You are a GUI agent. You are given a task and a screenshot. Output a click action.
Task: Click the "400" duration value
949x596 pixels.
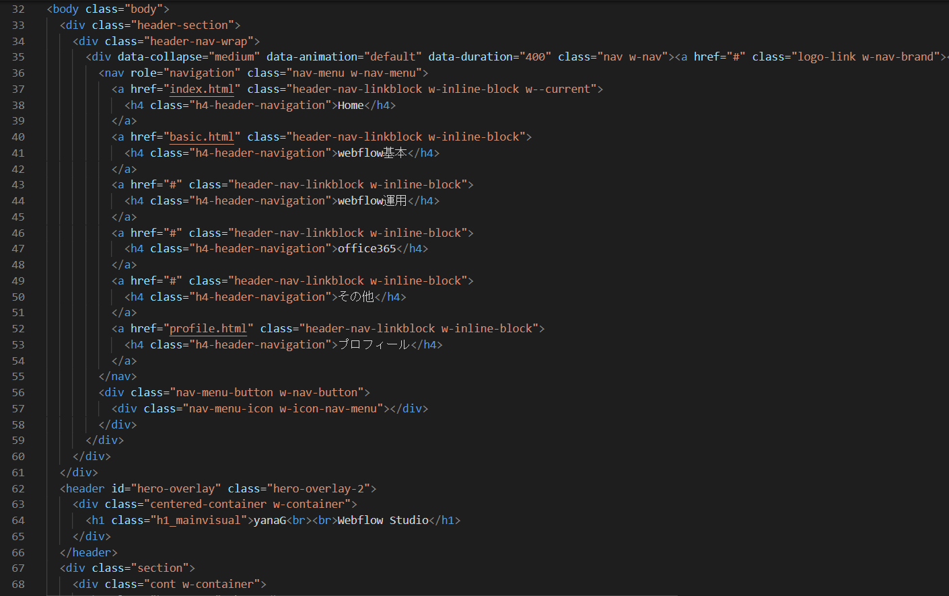[x=535, y=57]
